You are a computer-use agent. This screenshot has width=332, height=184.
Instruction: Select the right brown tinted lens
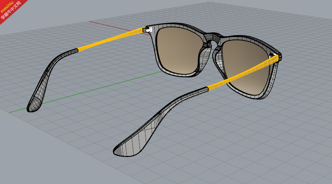246,65
